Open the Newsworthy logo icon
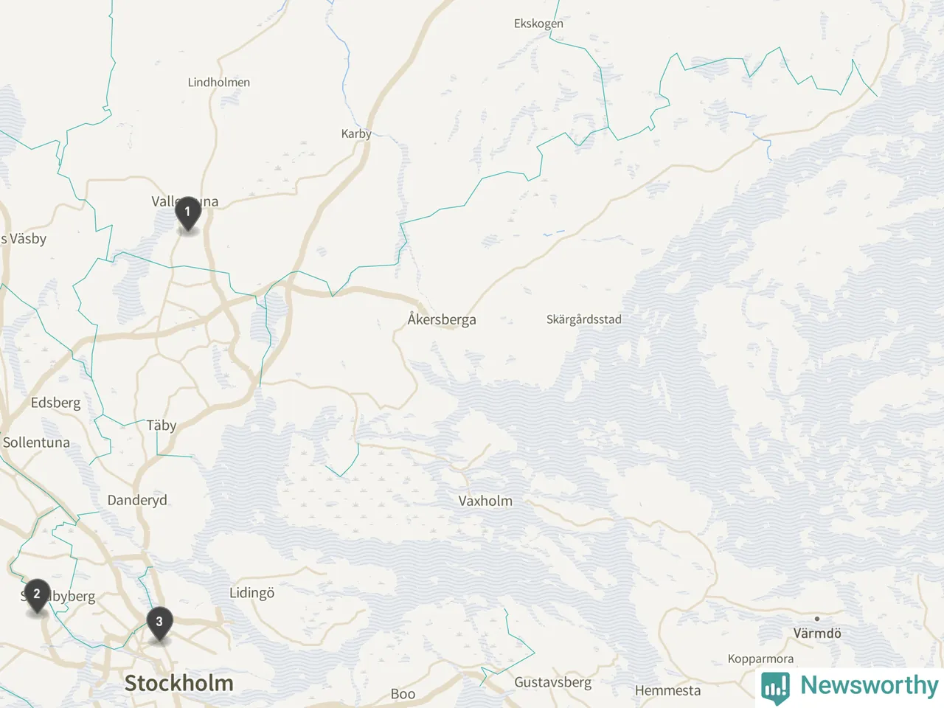The height and width of the screenshot is (708, 944). coord(776,686)
